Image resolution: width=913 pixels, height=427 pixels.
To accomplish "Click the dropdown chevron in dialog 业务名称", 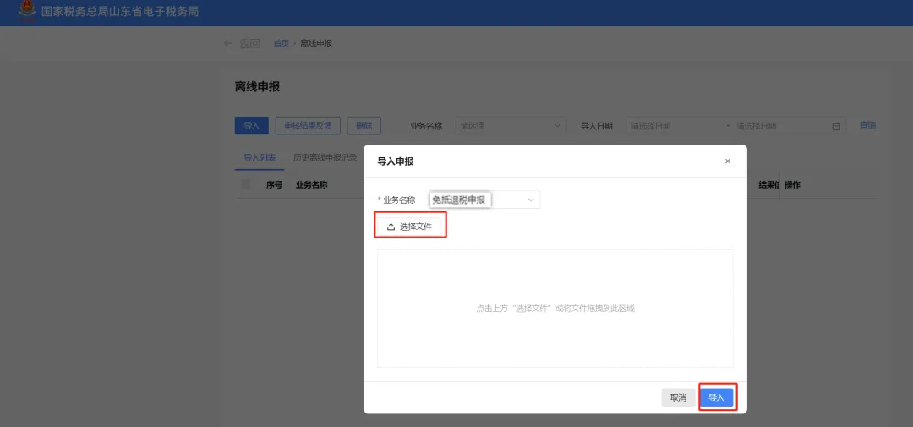I will 531,200.
